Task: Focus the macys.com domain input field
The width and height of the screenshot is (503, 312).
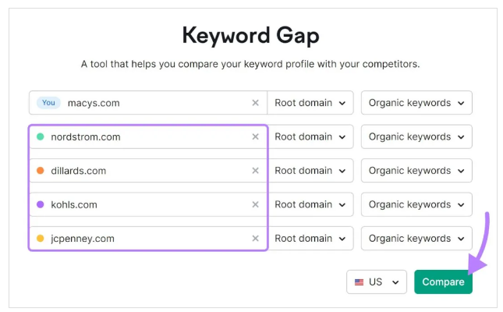Action: click(x=147, y=103)
